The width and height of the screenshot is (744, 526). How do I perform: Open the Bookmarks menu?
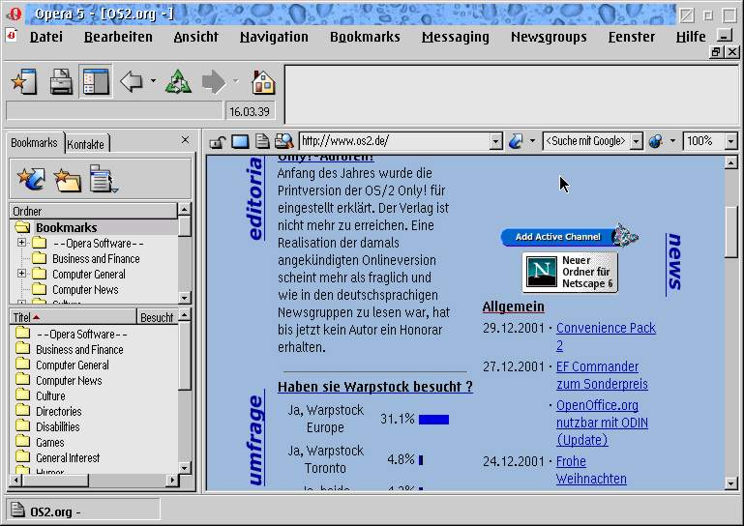365,37
